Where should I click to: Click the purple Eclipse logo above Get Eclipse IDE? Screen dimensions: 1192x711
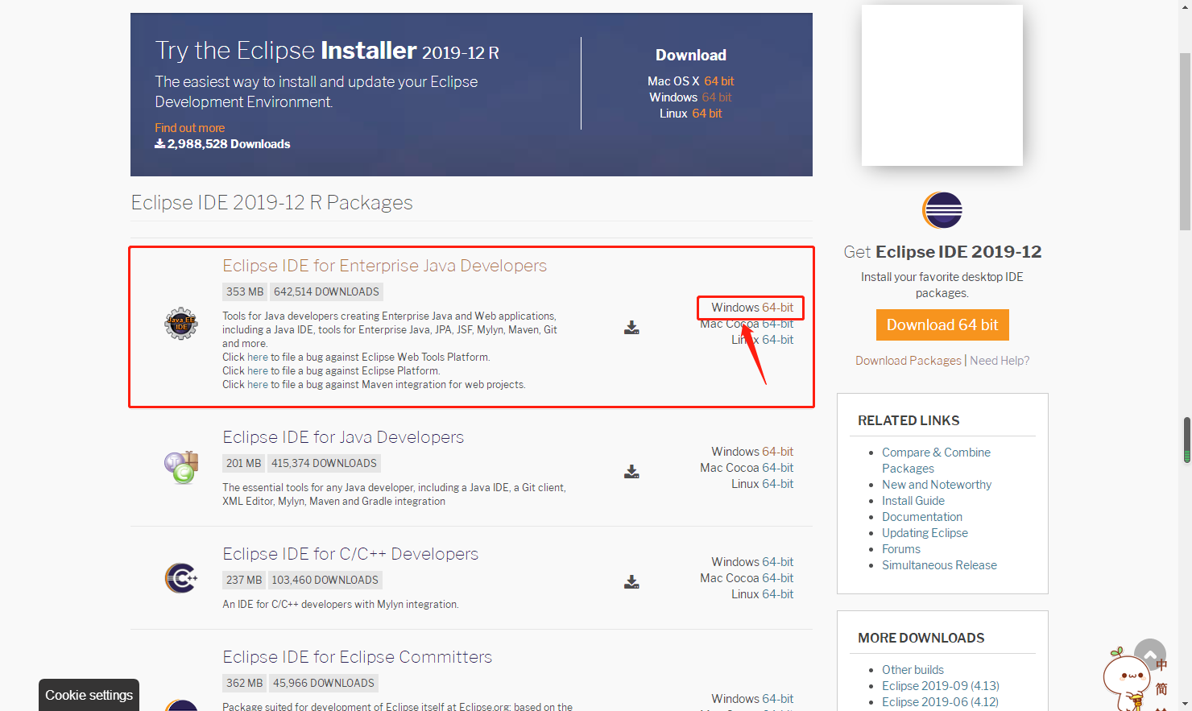941,209
